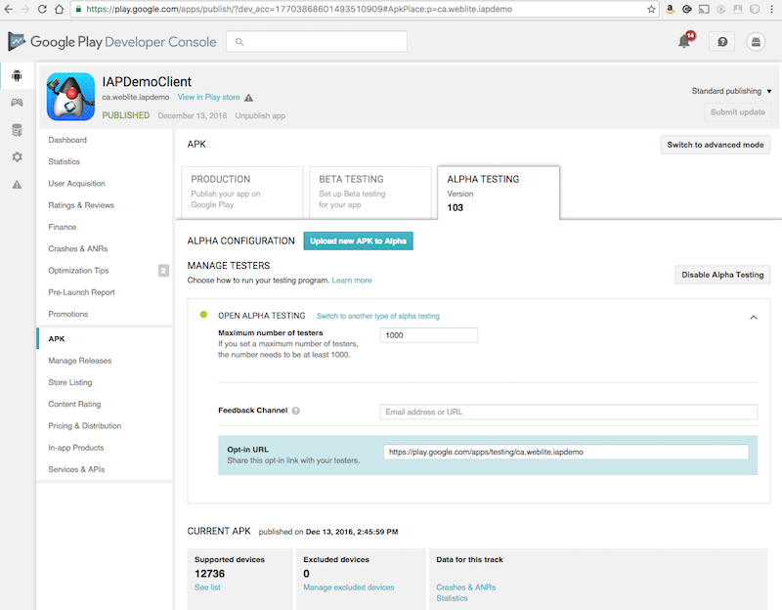
Task: Click Switch to another type of alpha testing
Action: coord(377,316)
